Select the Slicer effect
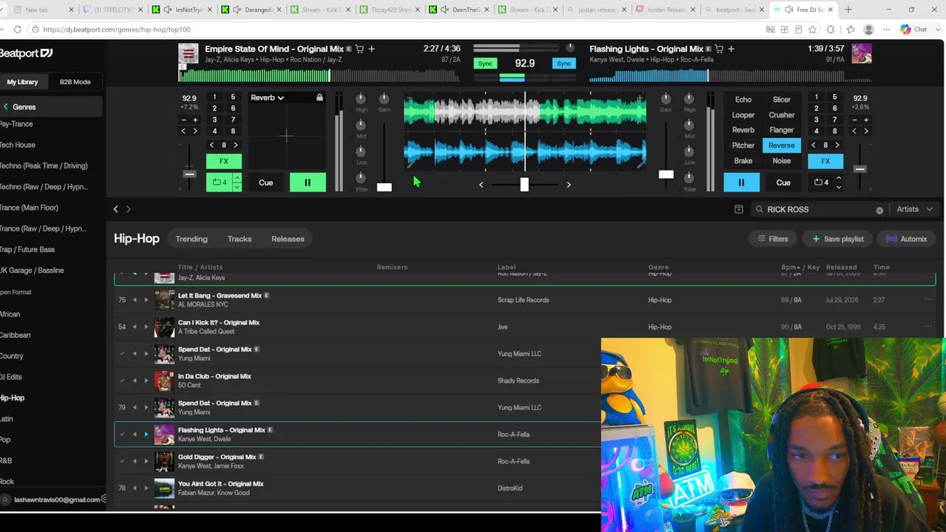Image resolution: width=946 pixels, height=532 pixels. [x=781, y=100]
